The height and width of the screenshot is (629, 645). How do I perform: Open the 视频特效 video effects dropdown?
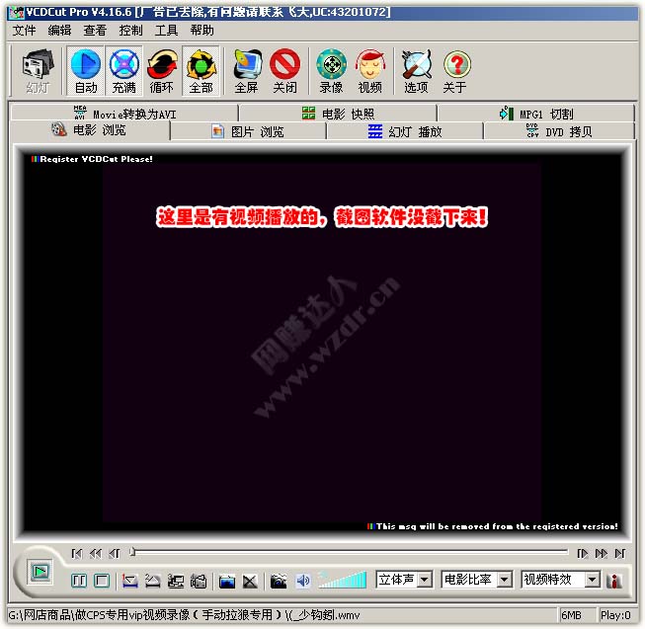pyautogui.click(x=561, y=580)
